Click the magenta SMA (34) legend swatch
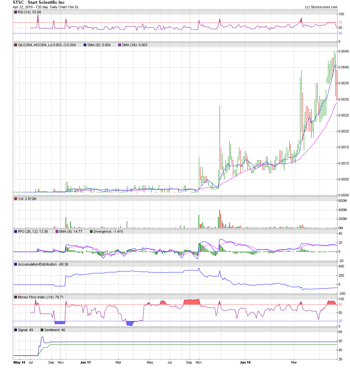 pos(120,45)
